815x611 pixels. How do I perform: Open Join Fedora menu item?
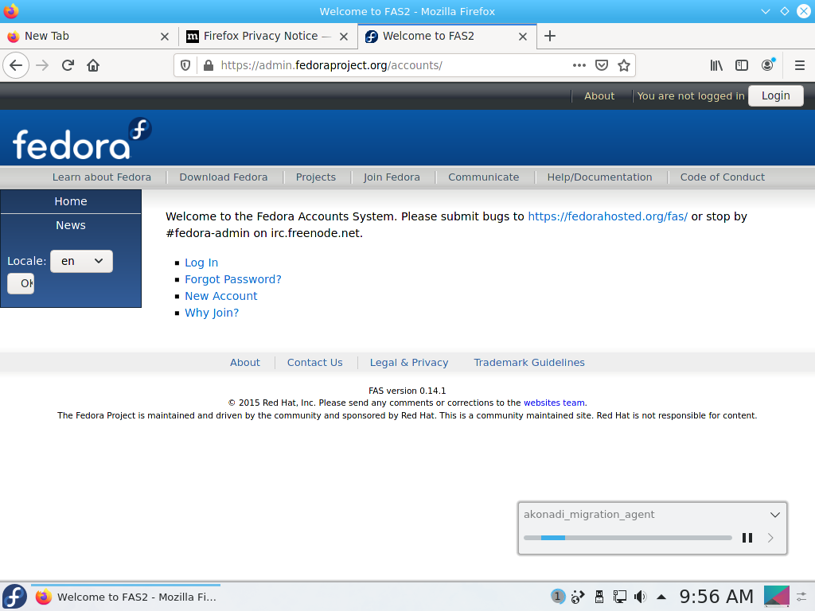click(x=392, y=177)
